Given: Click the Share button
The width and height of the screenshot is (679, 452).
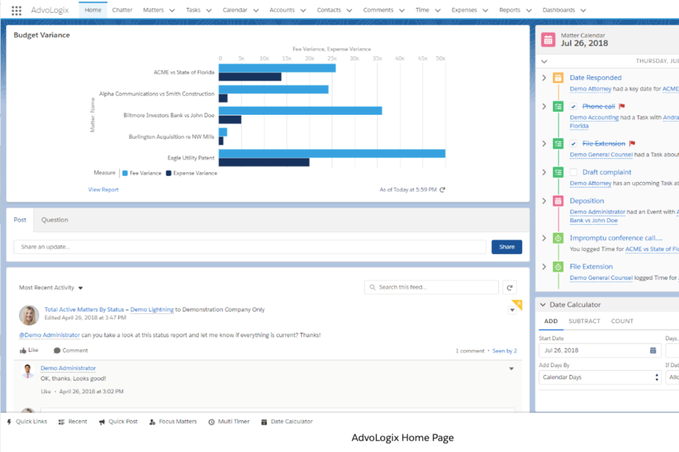Looking at the screenshot, I should 506,247.
